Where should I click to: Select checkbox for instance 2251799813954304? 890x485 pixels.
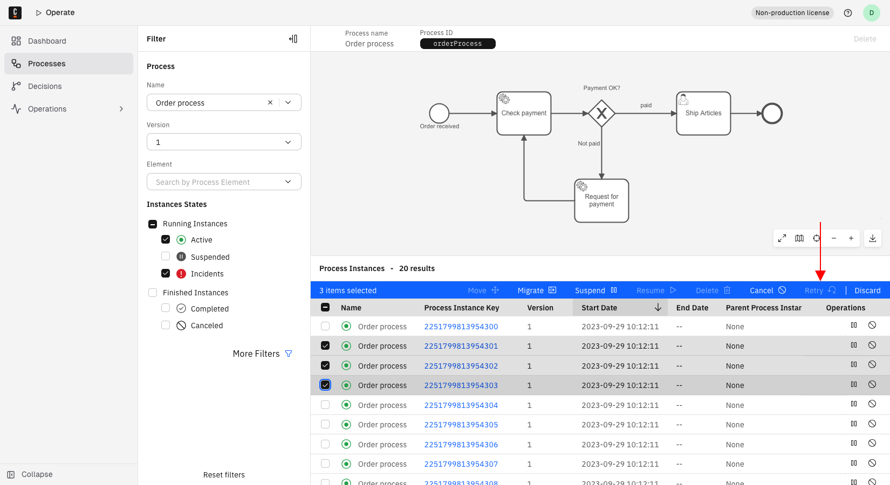pyautogui.click(x=325, y=404)
